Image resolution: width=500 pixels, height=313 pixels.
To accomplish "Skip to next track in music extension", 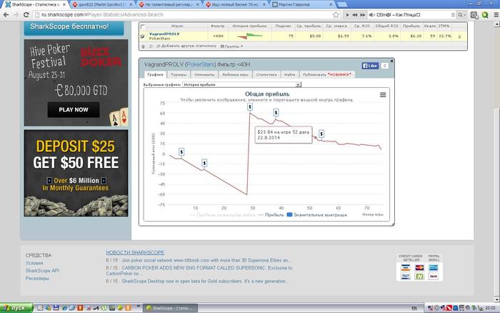I will pyautogui.click(x=363, y=15).
